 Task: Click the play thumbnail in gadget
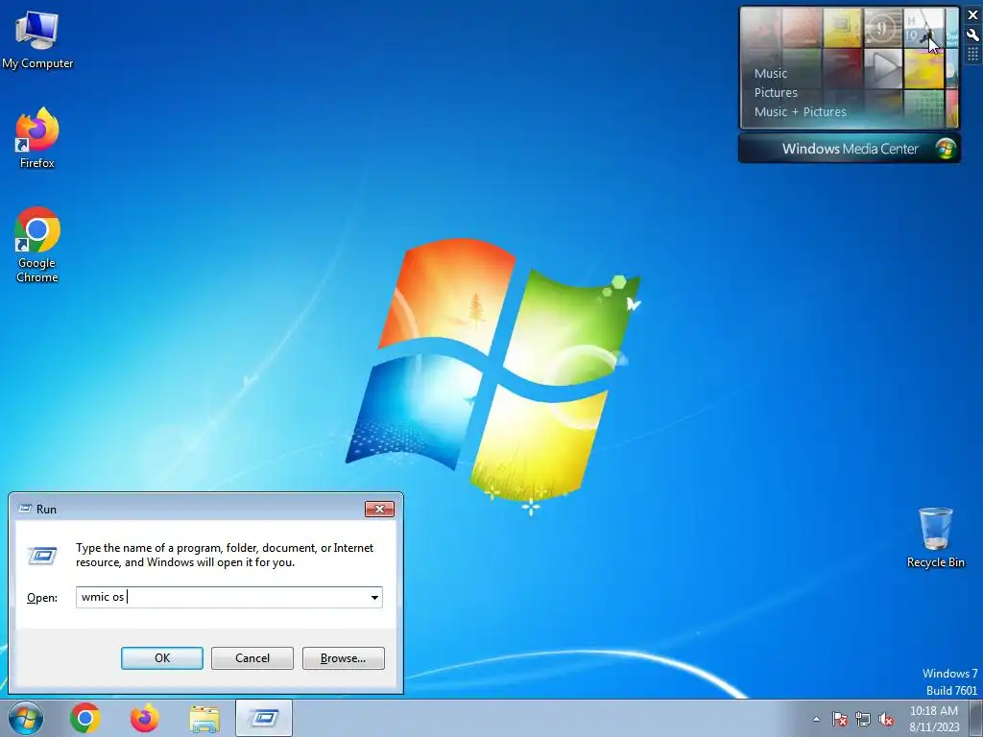[x=883, y=68]
